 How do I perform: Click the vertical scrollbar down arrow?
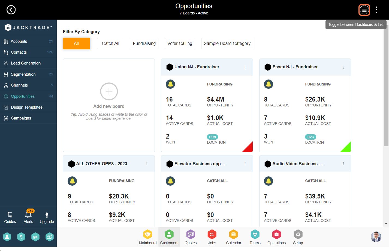tap(386, 224)
